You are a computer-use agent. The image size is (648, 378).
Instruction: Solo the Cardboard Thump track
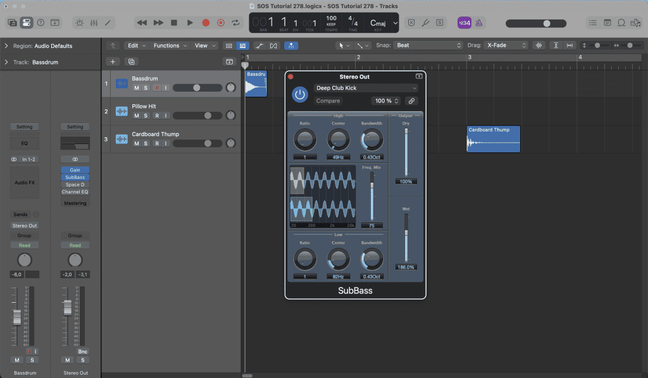pos(146,143)
